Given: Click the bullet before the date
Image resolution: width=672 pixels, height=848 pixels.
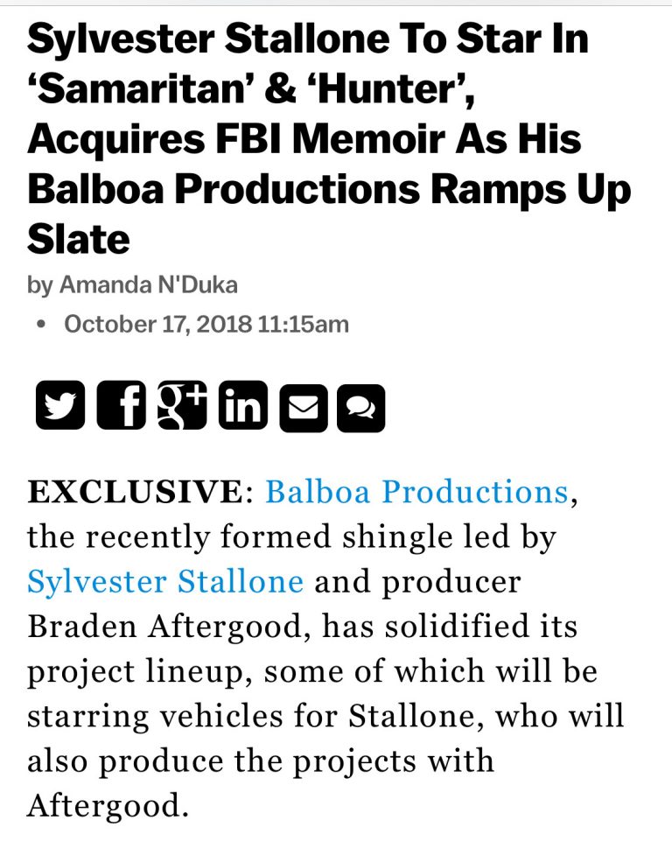Looking at the screenshot, I should 40,325.
